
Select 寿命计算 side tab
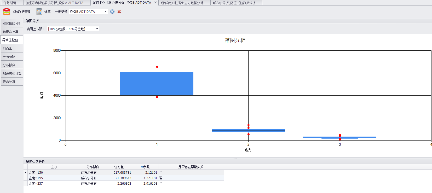[12, 82]
